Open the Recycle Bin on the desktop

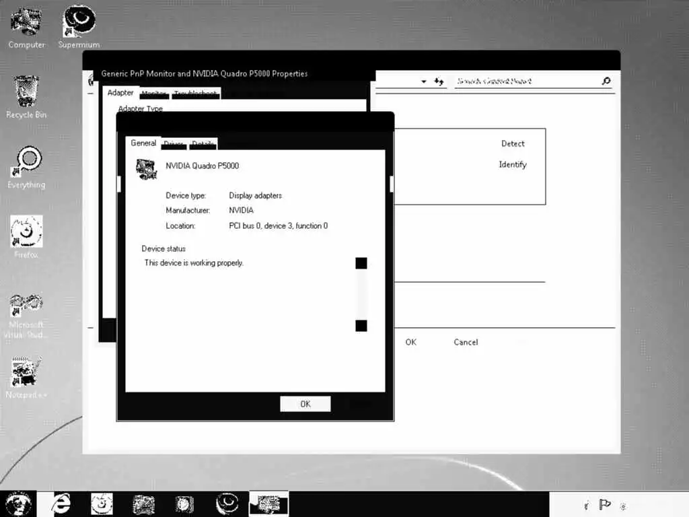pos(26,97)
